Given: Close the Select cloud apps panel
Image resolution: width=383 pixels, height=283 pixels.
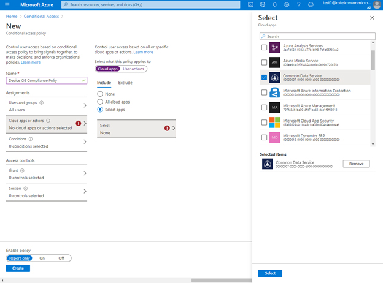Looking at the screenshot, I should click(372, 18).
